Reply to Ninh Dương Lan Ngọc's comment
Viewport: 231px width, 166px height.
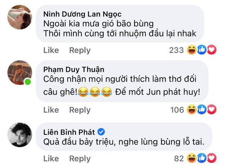point(80,50)
